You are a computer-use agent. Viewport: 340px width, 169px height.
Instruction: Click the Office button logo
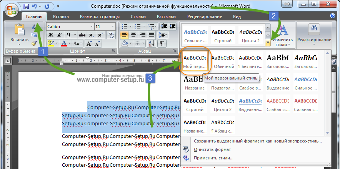tap(11, 10)
